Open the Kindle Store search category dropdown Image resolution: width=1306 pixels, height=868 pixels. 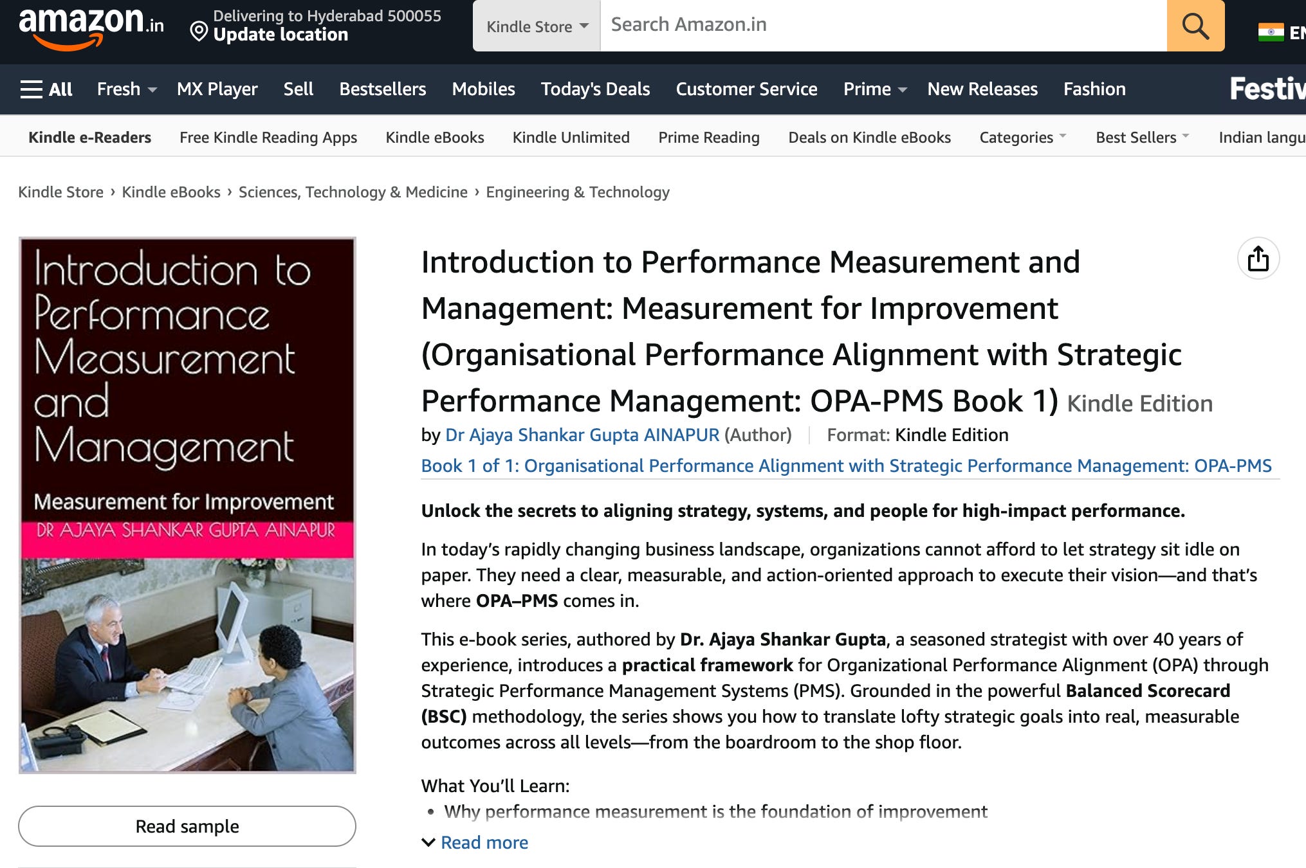(537, 26)
